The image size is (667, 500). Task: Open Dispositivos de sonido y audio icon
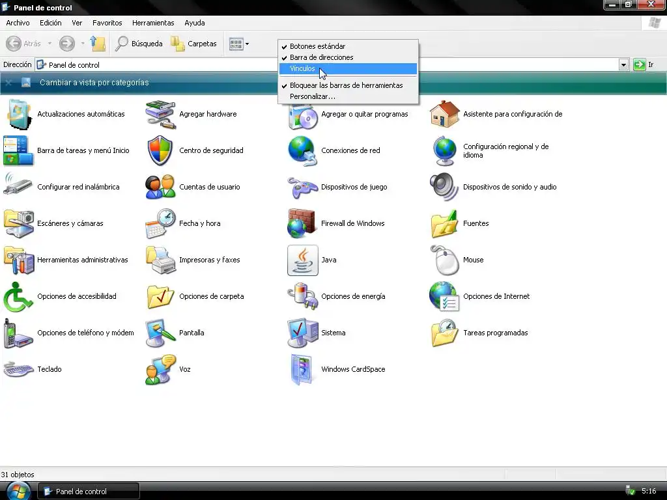pyautogui.click(x=444, y=187)
